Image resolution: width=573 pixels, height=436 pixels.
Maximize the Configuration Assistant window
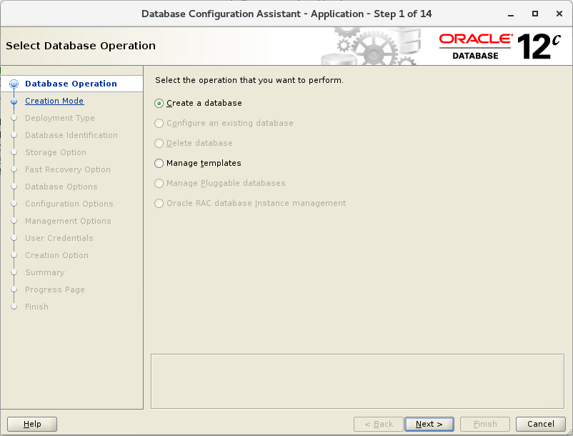(535, 14)
